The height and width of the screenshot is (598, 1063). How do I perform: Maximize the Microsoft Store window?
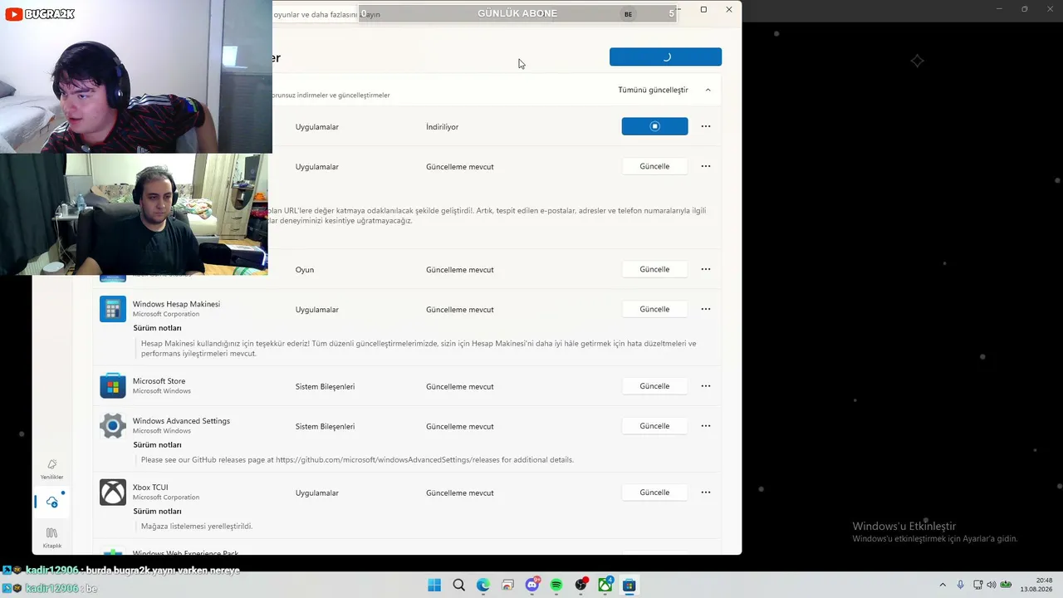[x=703, y=10]
